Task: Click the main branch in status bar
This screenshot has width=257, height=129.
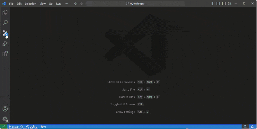Action: click(x=14, y=126)
